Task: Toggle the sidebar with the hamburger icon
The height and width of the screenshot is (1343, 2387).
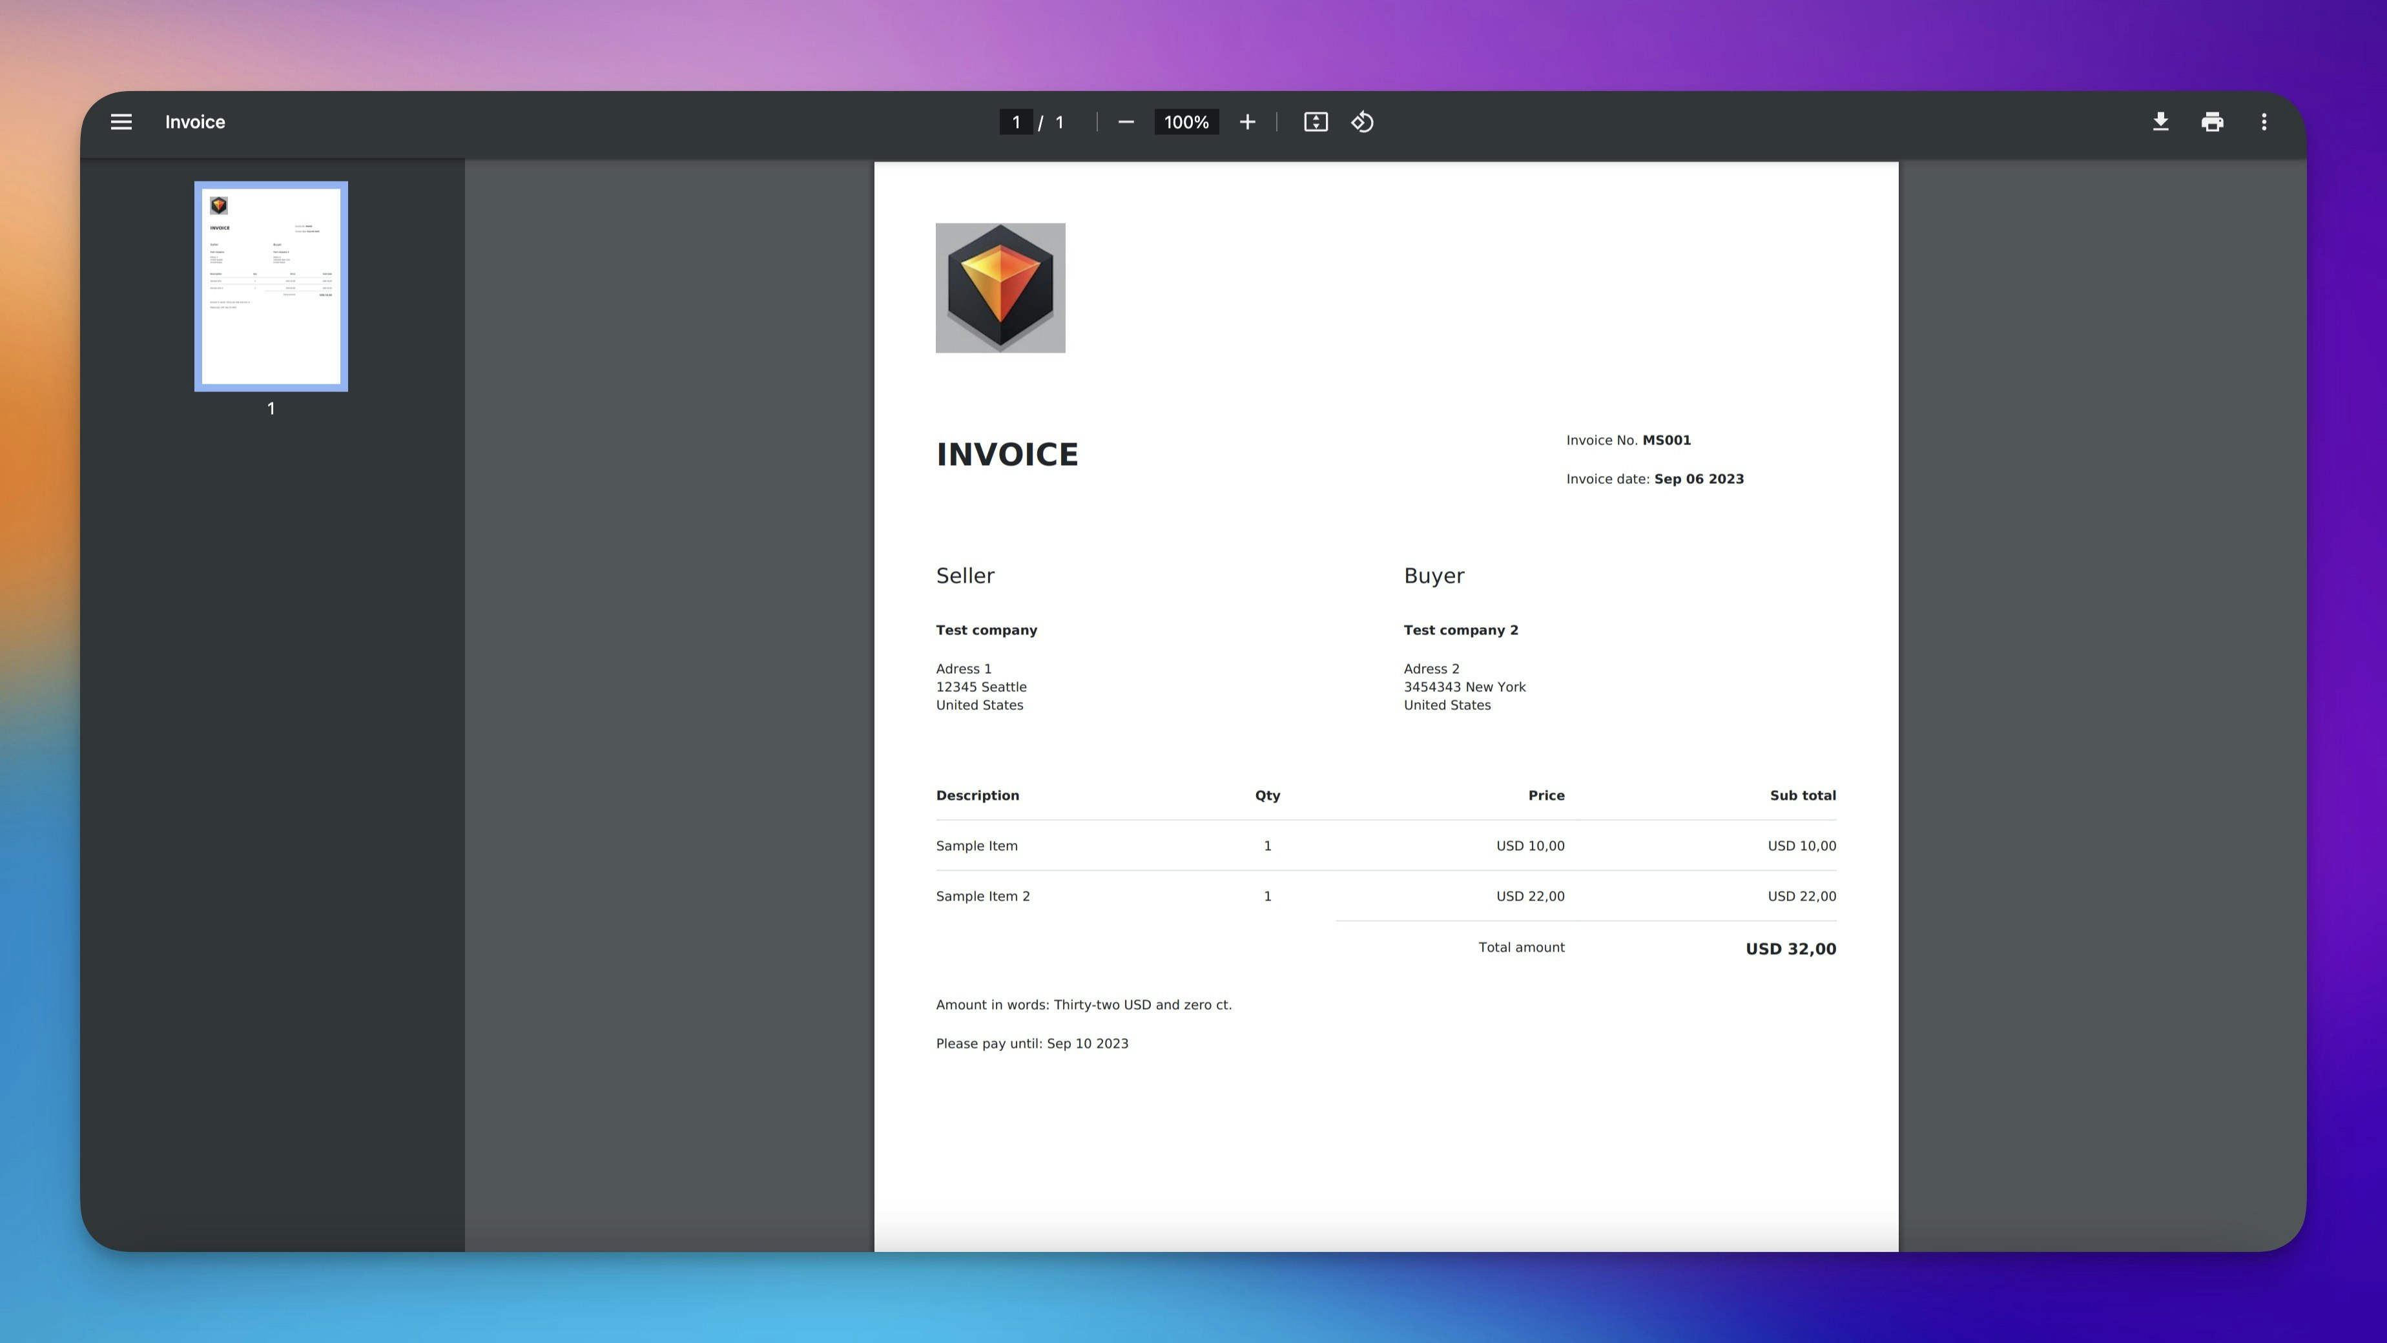Action: click(121, 121)
